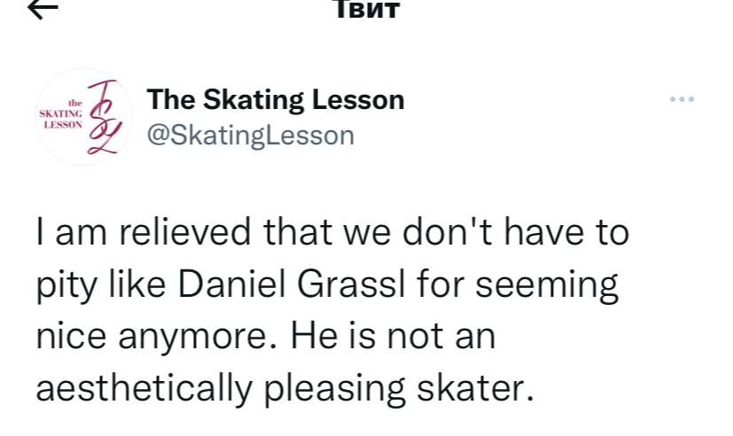Open The Skating Lesson profile avatar
733x436 pixels.
[85, 118]
